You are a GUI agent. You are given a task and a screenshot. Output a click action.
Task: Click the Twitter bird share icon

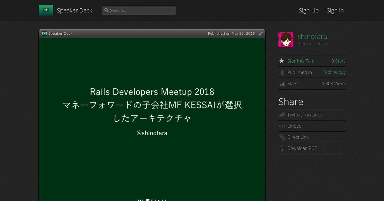282,115
